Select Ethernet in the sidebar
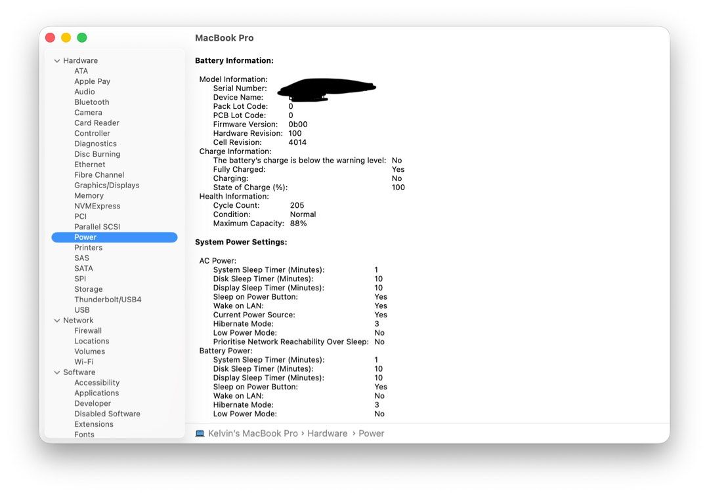Screen dimensions: 709x495 pyautogui.click(x=89, y=165)
